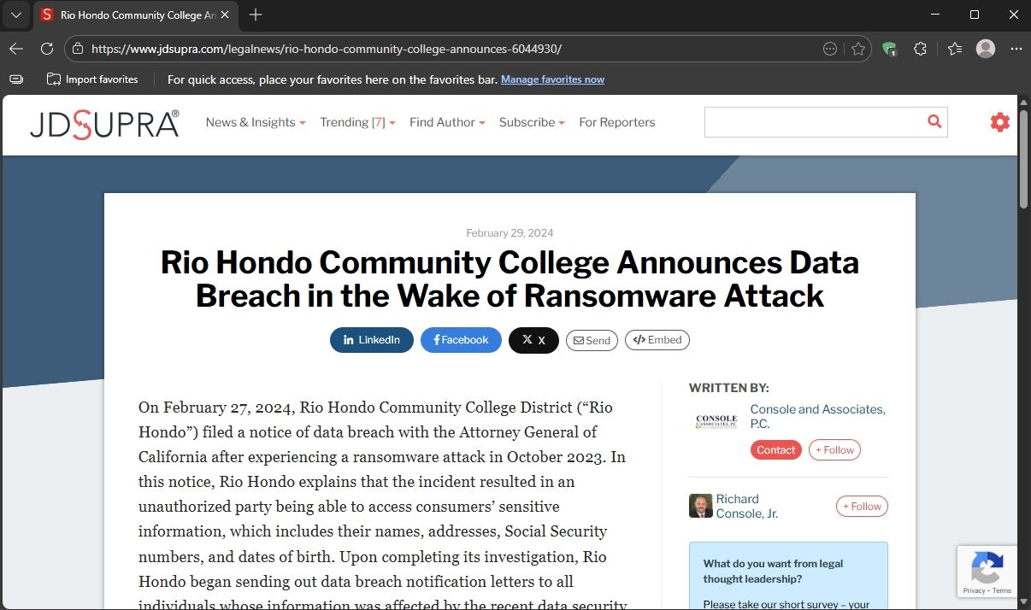Expand the Trending [7] menu
This screenshot has width=1031, height=610.
point(357,122)
